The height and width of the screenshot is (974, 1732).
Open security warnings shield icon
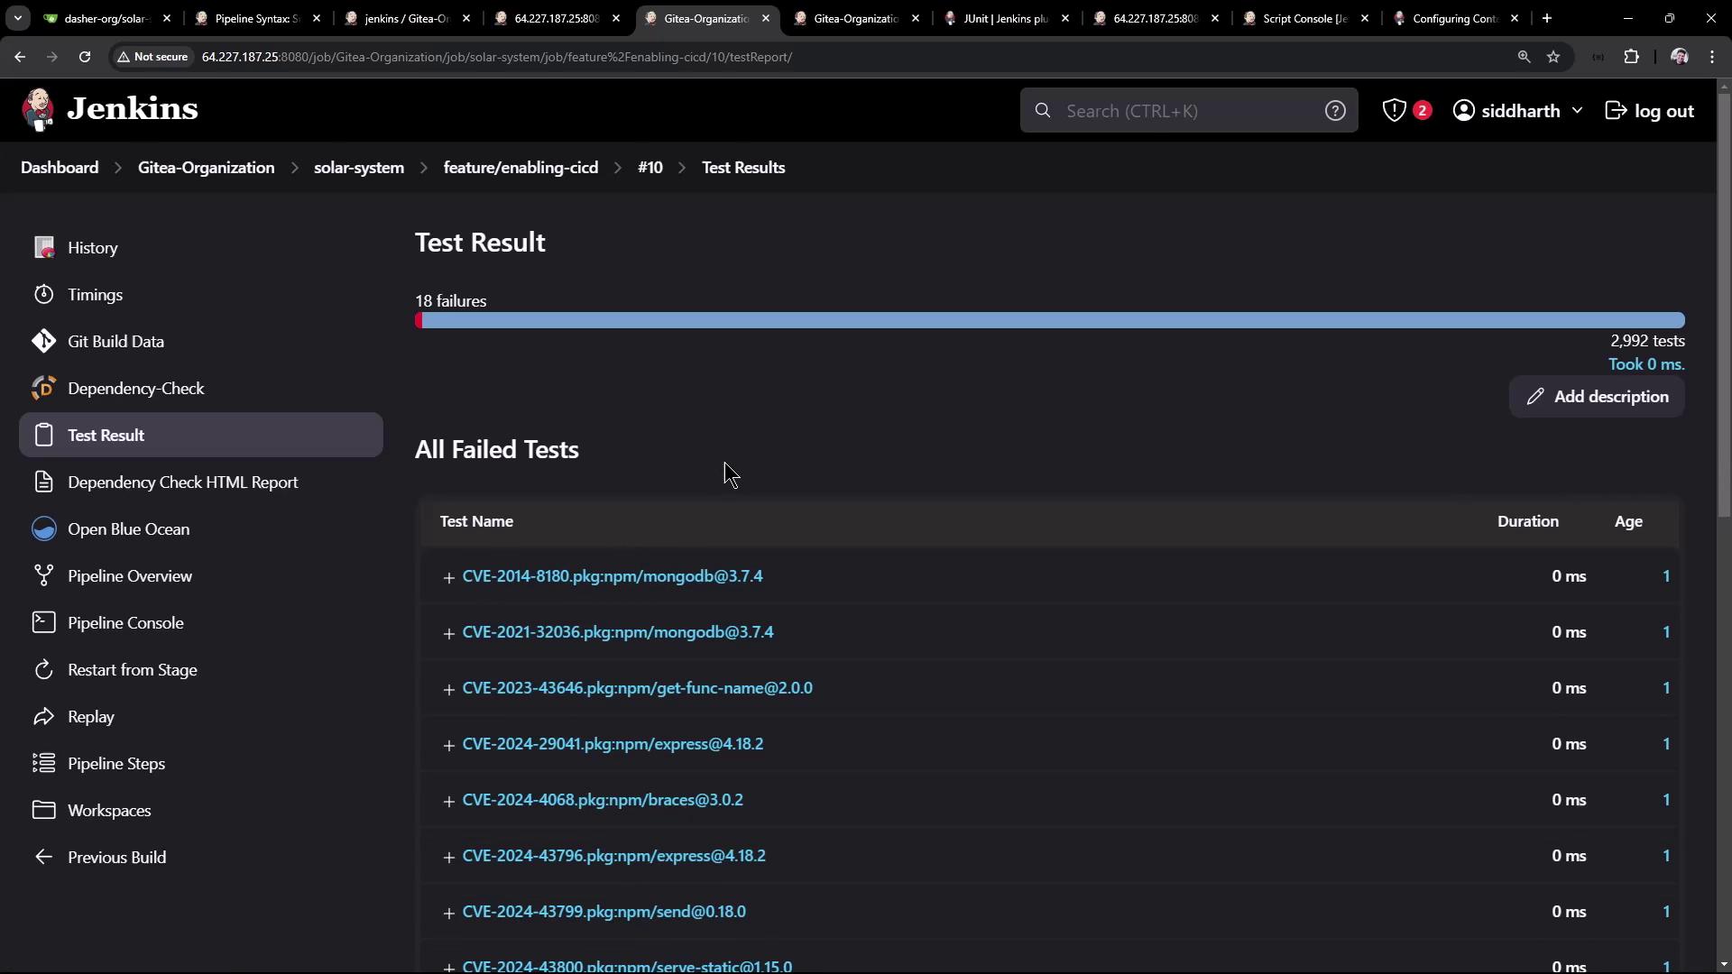pos(1395,111)
